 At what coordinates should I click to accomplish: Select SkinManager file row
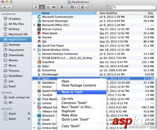[x=93, y=74]
